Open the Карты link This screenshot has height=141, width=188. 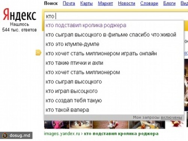[86, 3]
